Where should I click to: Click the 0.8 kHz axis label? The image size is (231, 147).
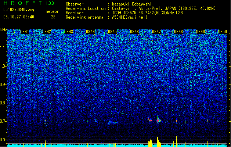(3, 103)
